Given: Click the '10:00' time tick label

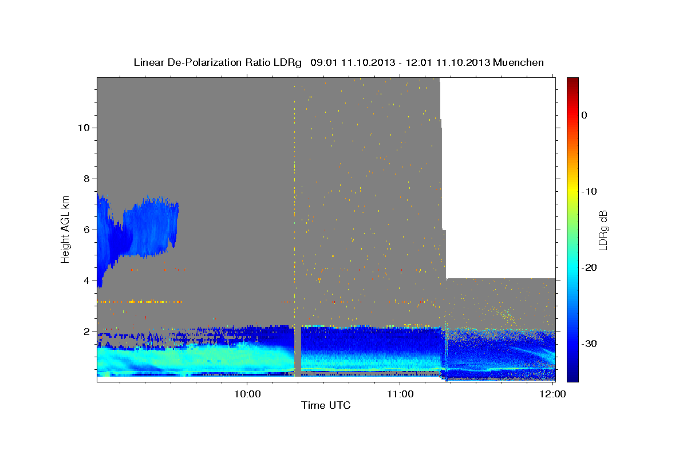Looking at the screenshot, I should click(x=247, y=394).
